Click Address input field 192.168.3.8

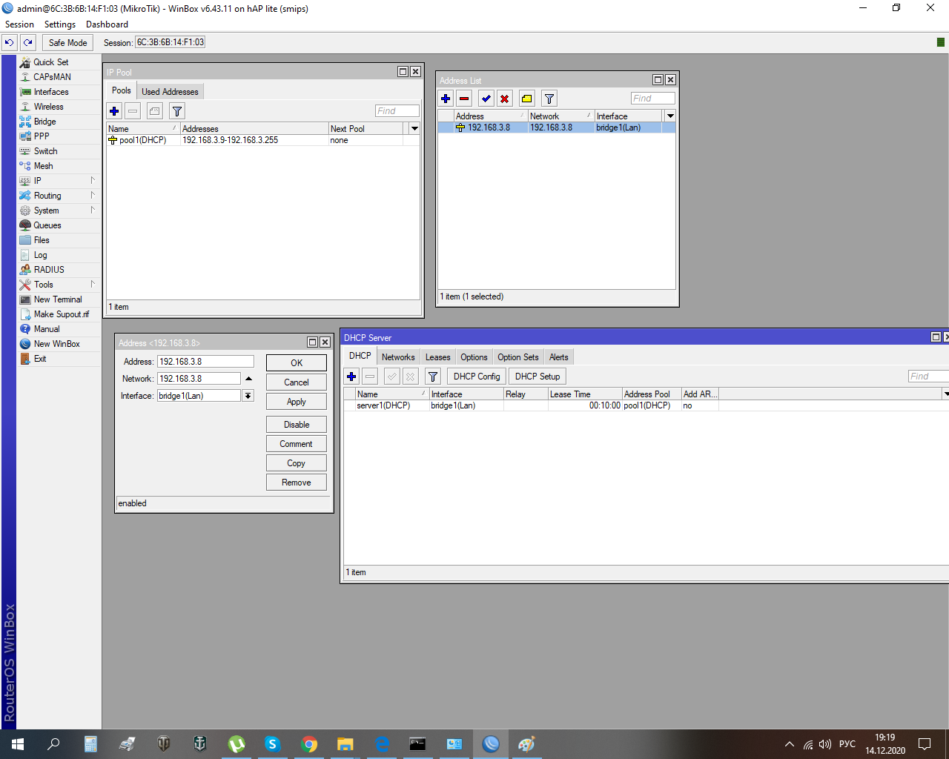[205, 362]
